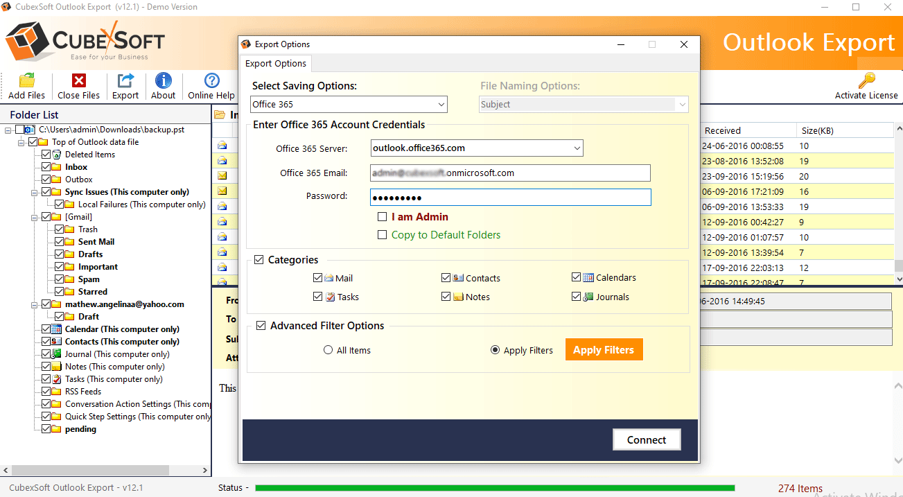Screen dimensions: 903x497
Task: Click the Add Files toolbar icon
Action: tap(27, 80)
